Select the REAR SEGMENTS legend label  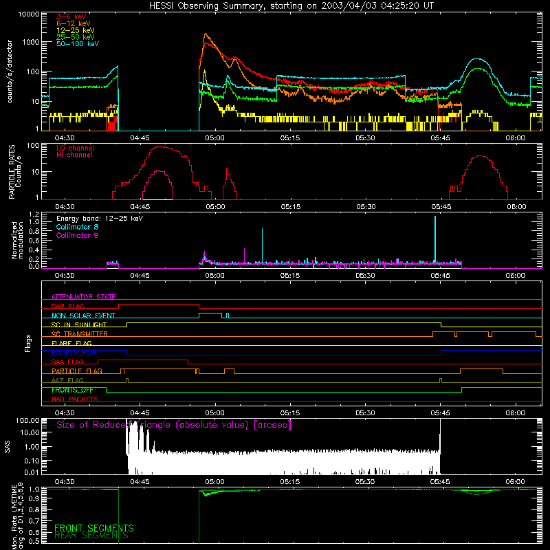click(91, 536)
